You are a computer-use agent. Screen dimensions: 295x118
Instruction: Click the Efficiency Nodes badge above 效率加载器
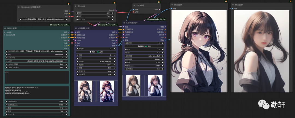[x=60, y=25]
